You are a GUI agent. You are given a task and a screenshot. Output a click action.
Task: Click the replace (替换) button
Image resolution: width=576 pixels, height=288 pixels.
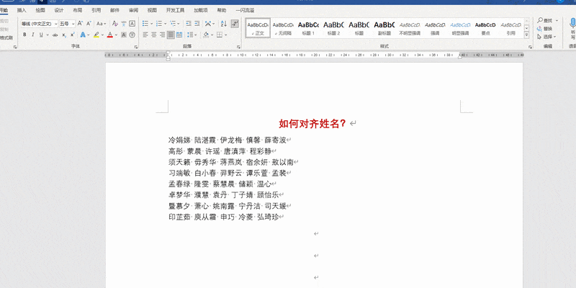544,29
